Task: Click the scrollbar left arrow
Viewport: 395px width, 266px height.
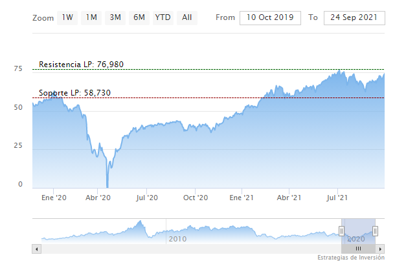Action: pos(36,249)
